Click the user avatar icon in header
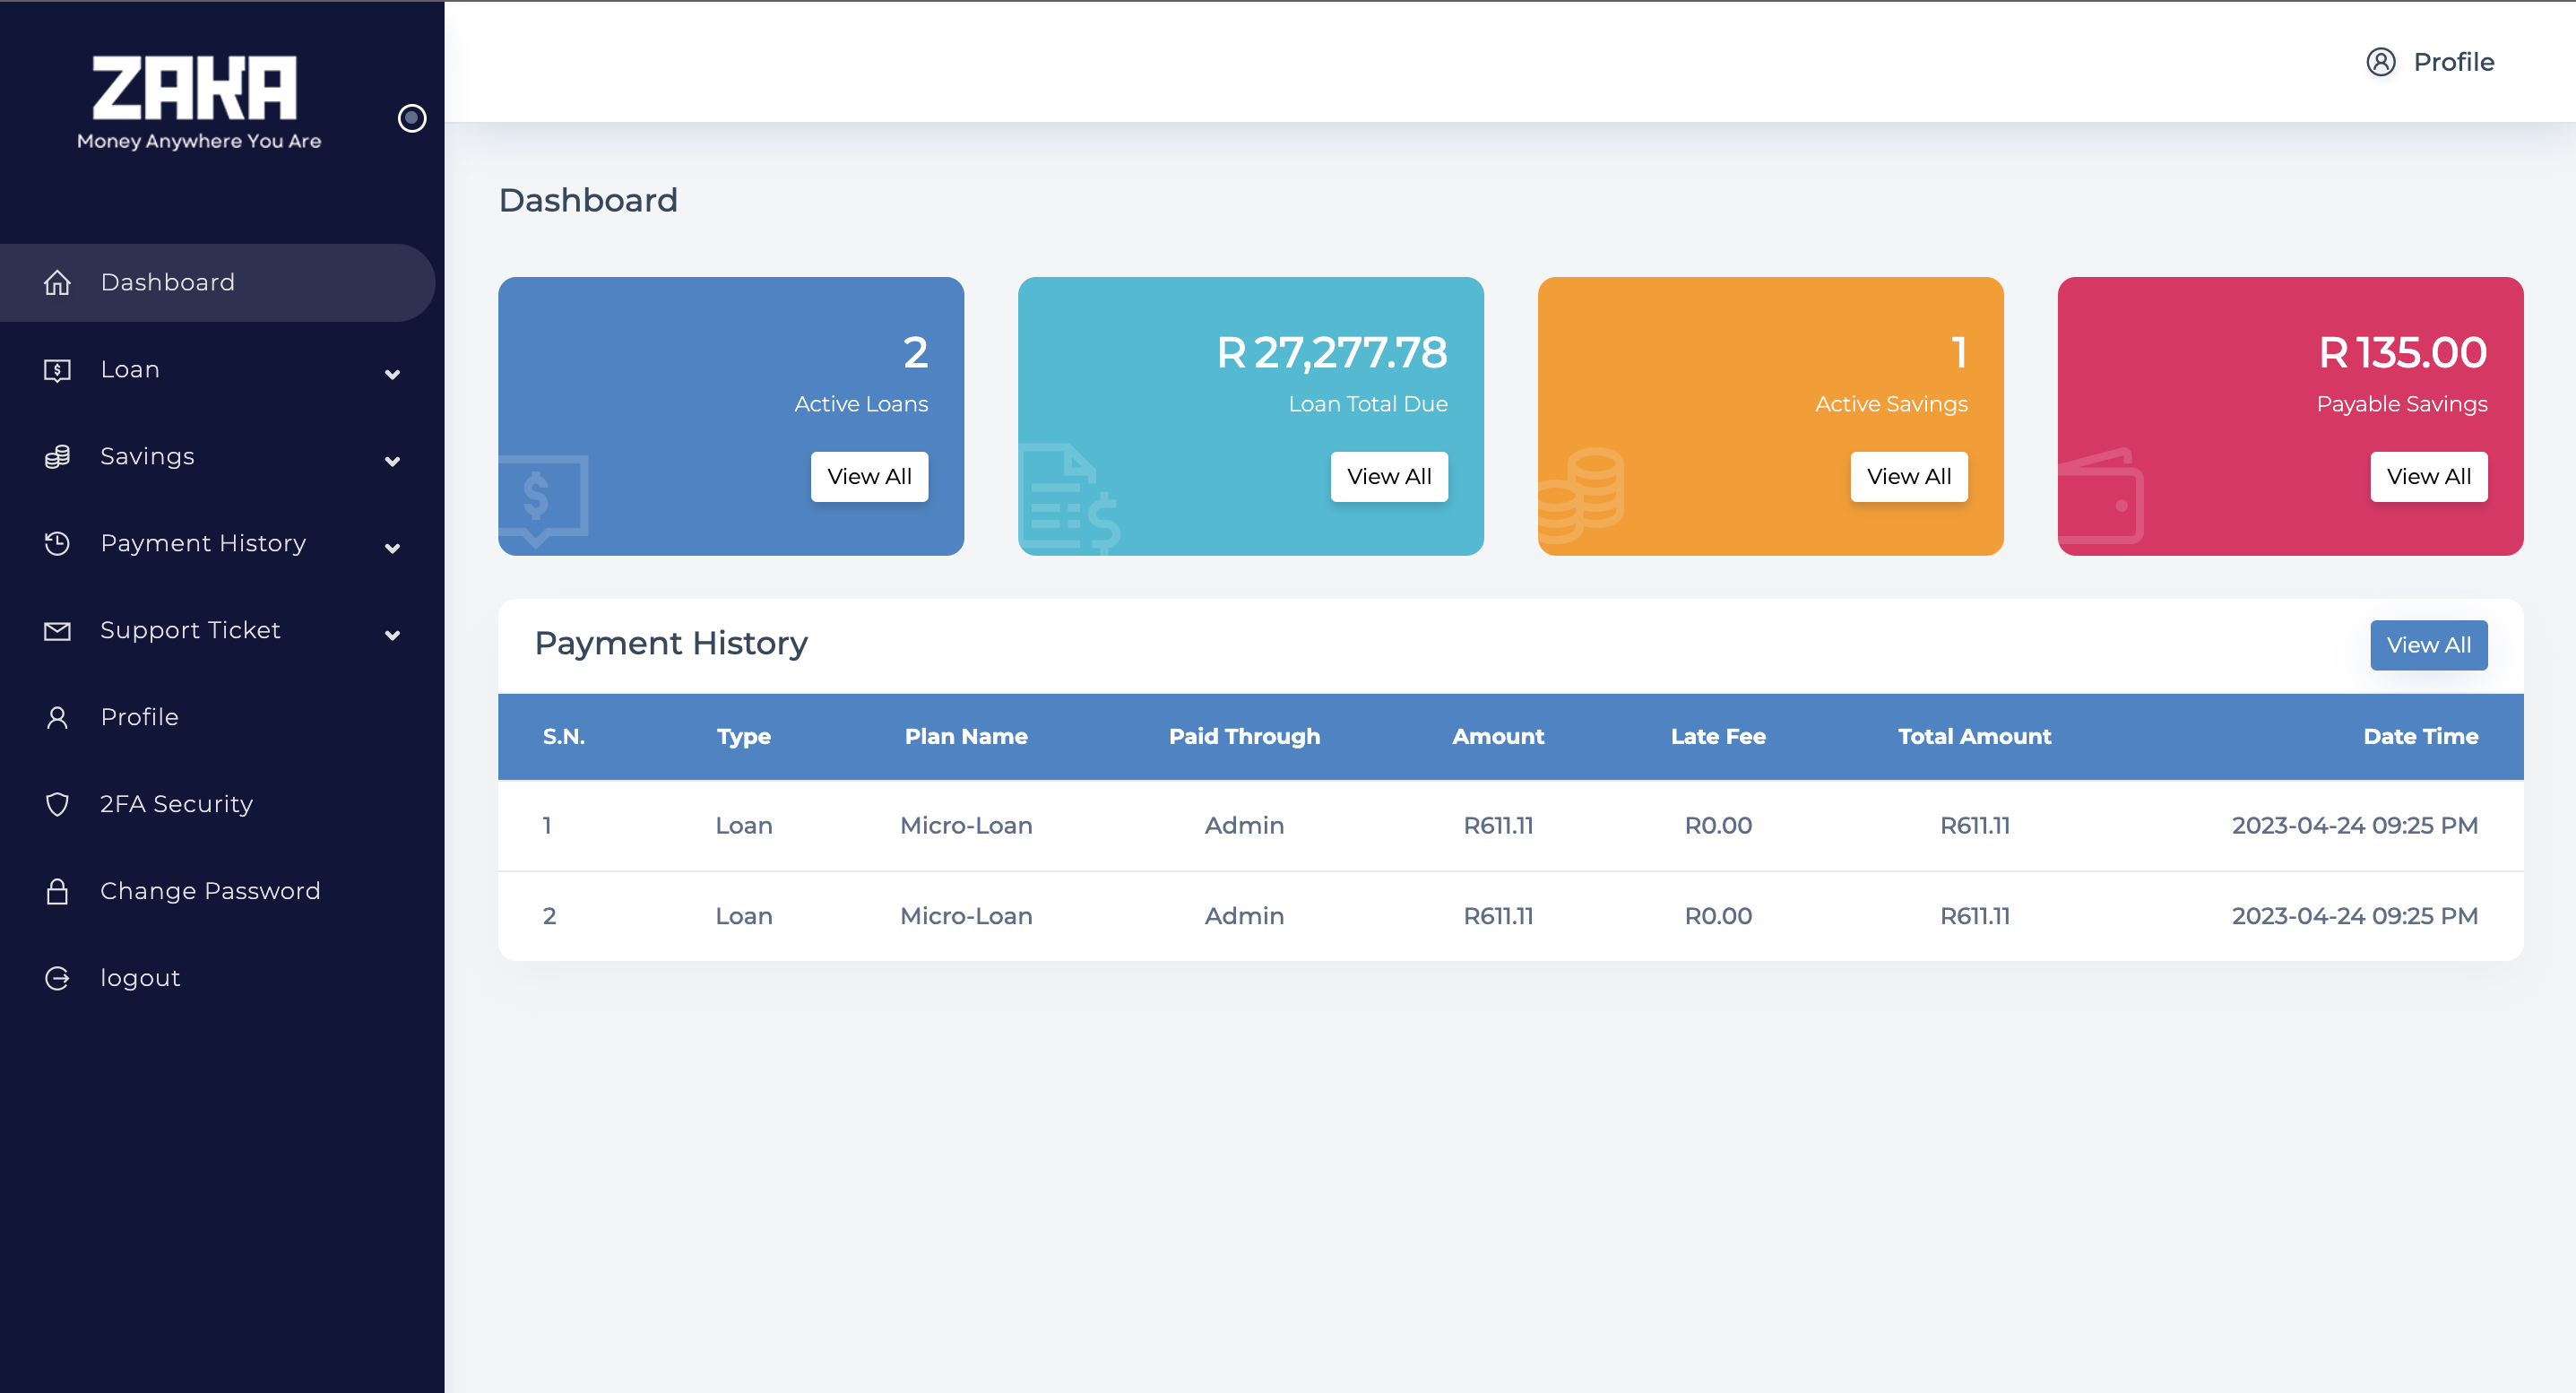Image resolution: width=2576 pixels, height=1393 pixels. coord(2380,62)
